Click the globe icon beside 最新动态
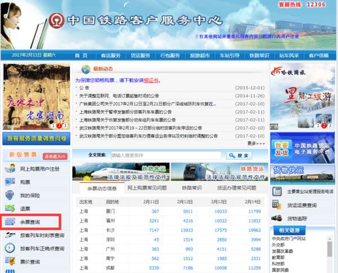 86,69
